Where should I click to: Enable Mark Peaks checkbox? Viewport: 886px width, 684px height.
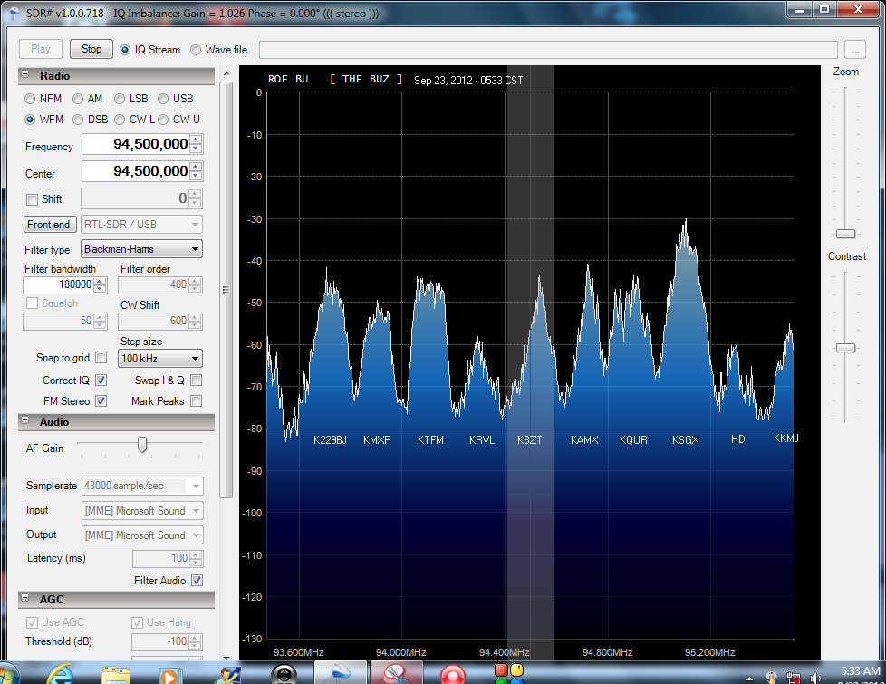click(196, 400)
